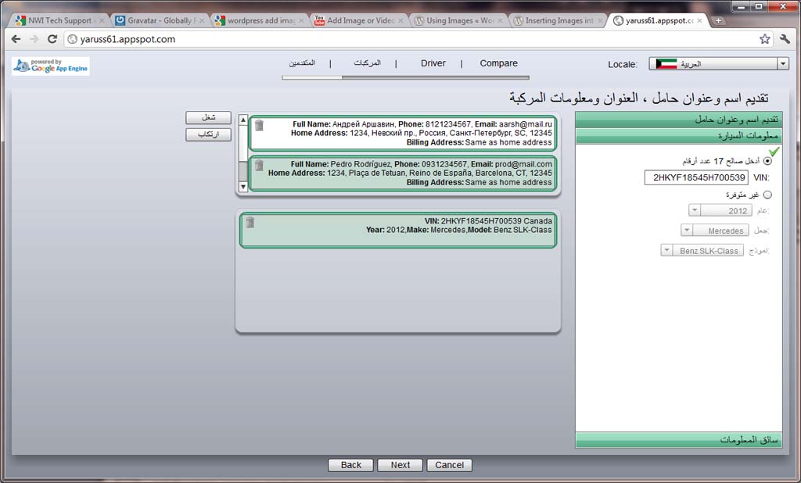Reload the page with the refresh icon
Image resolution: width=801 pixels, height=483 pixels.
point(52,39)
